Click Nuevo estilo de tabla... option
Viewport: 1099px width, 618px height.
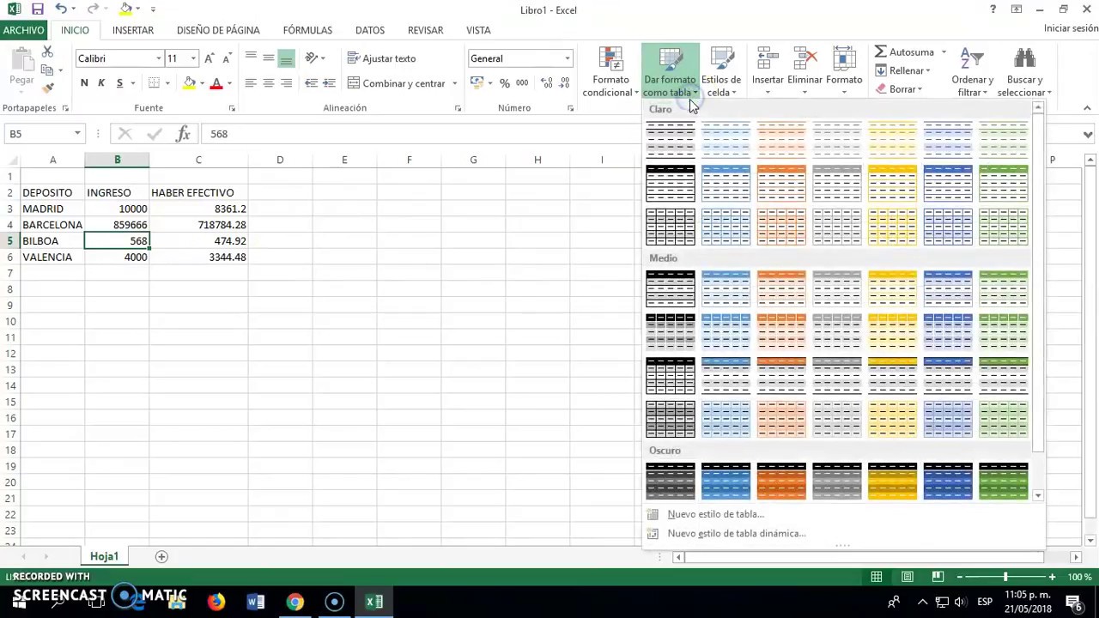point(715,514)
